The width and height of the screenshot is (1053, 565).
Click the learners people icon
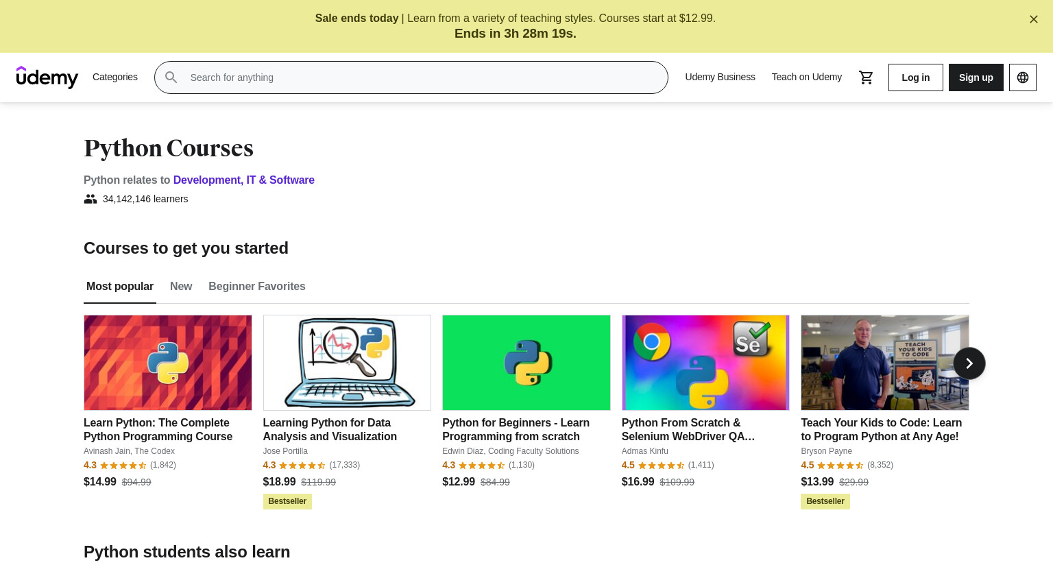[90, 199]
